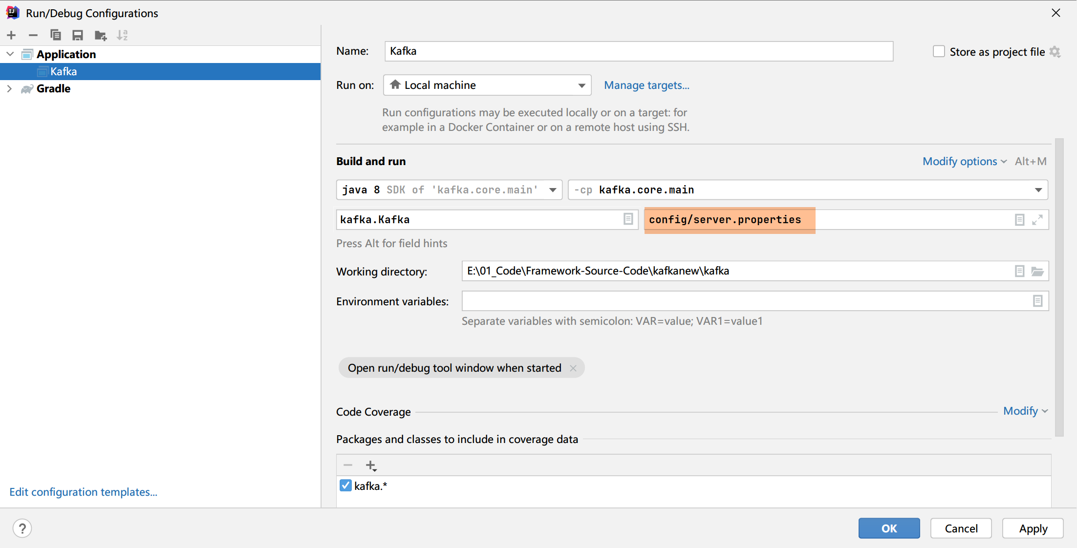Image resolution: width=1077 pixels, height=548 pixels.
Task: Click the Save Configuration disk icon
Action: [77, 35]
